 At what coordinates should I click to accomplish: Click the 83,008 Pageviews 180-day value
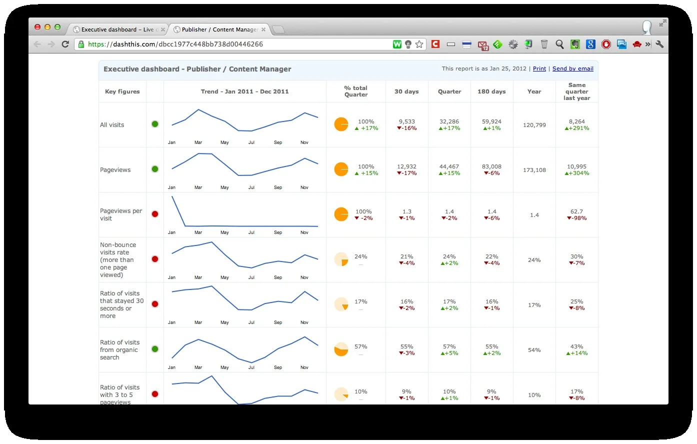click(x=491, y=166)
